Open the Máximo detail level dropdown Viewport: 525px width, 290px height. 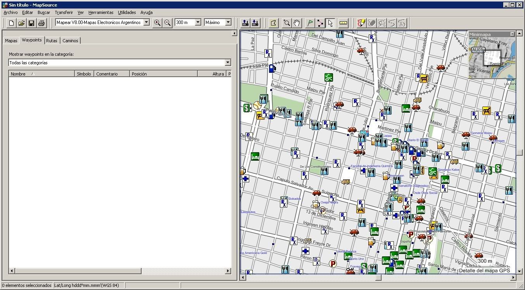click(228, 22)
